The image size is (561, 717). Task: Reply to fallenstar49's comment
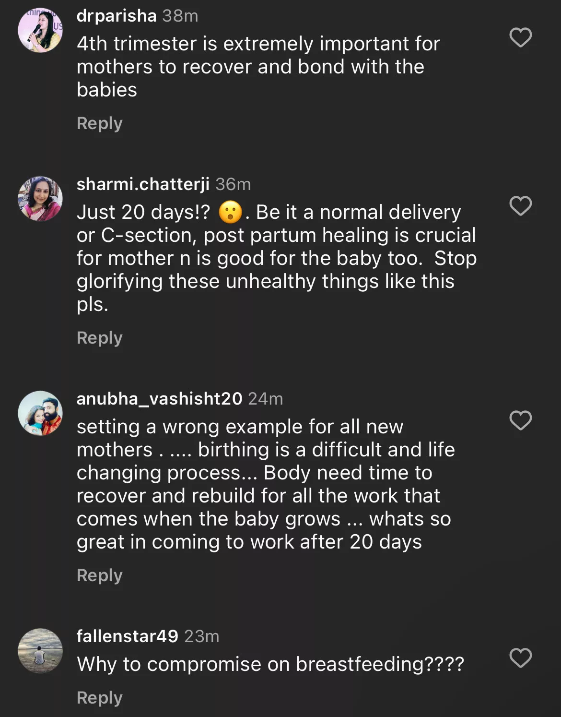(99, 698)
